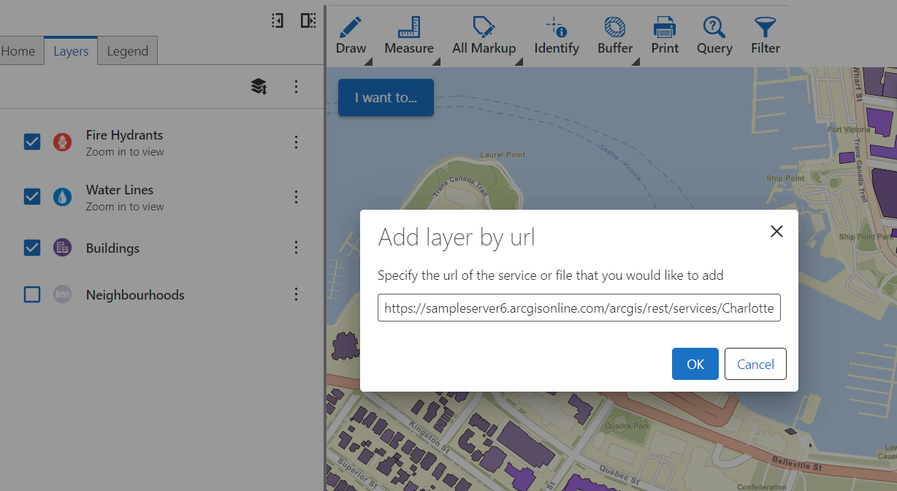Uncheck the Water Lines layer checkbox
Screen dimensions: 897x491
pyautogui.click(x=32, y=197)
